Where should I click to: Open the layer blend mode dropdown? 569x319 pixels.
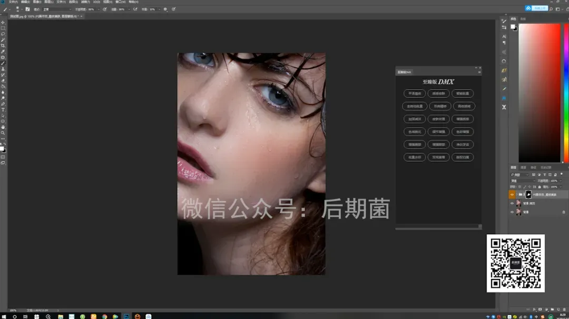(523, 181)
